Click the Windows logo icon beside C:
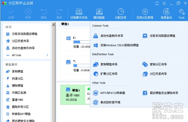Image resolution: width=188 pixels, height=122 pixels. [x=68, y=38]
